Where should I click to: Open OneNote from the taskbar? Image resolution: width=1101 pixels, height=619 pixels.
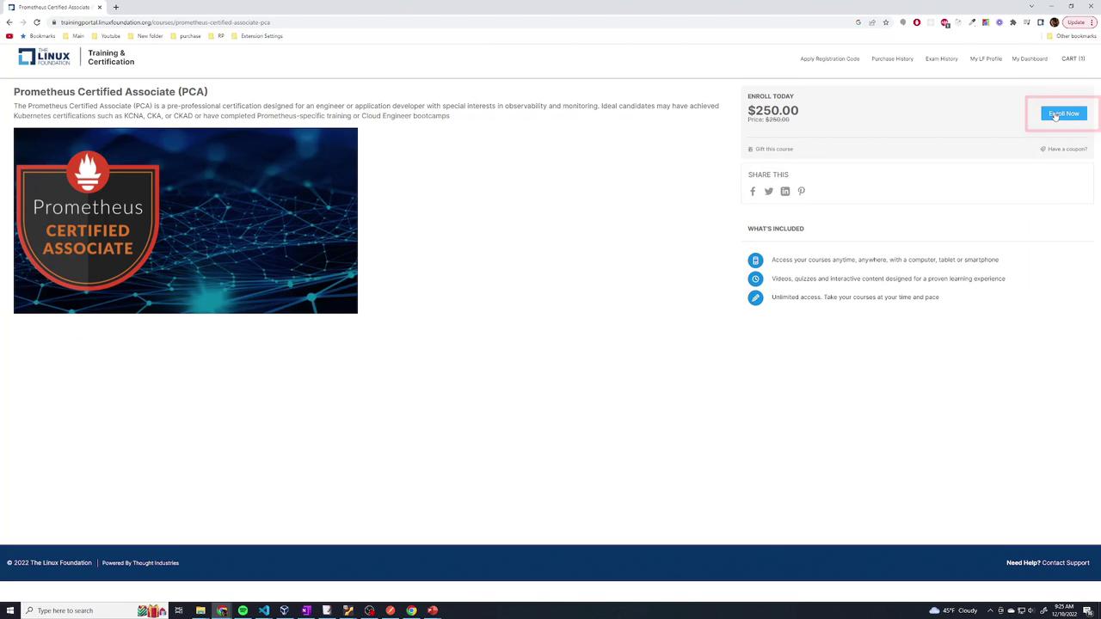click(306, 610)
